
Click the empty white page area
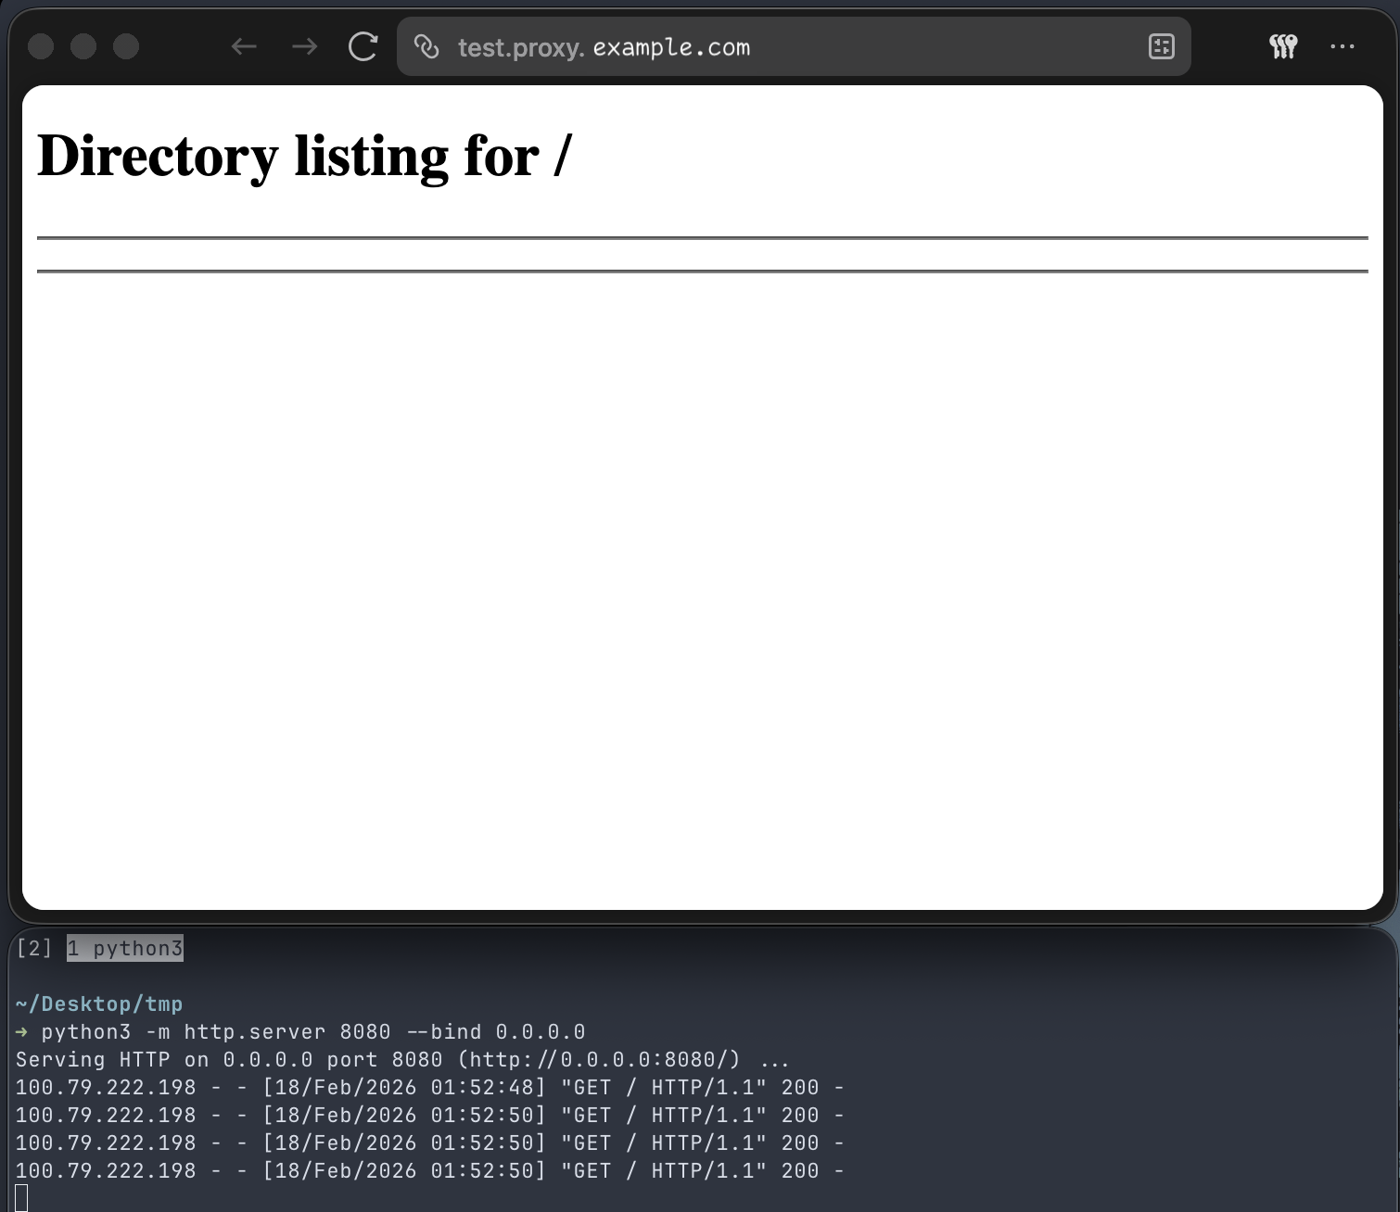(701, 574)
